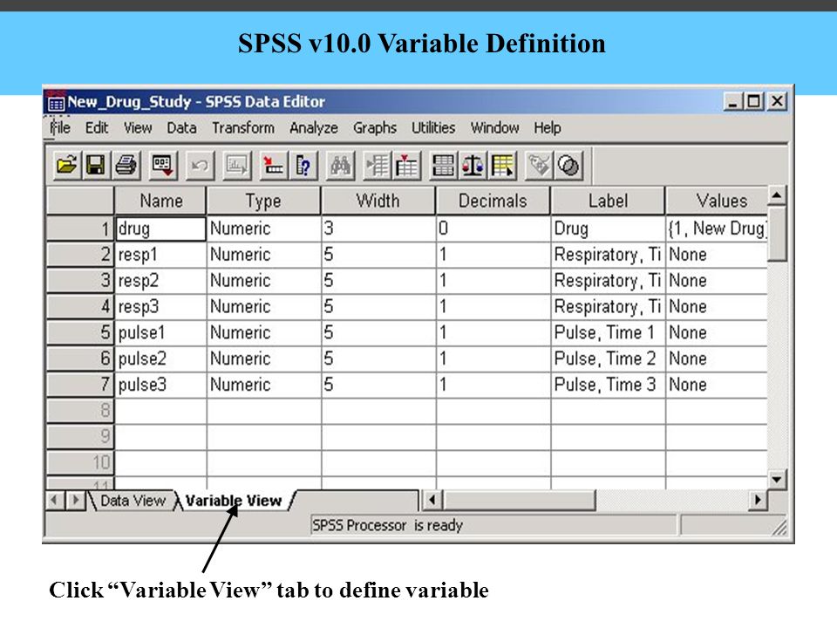Click the Variables info question-mark icon
Image resolution: width=837 pixels, height=628 pixels.
303,165
